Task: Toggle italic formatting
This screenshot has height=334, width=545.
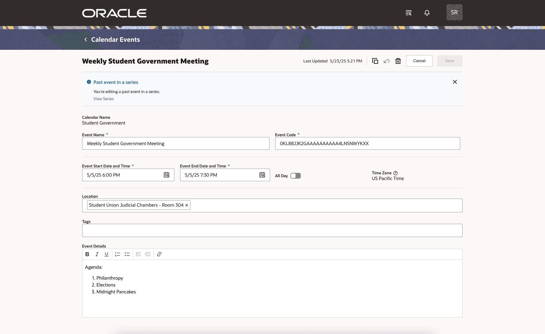Action: point(97,254)
